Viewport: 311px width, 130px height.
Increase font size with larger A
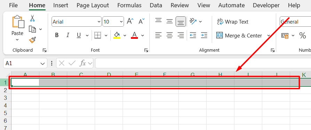tap(130, 21)
